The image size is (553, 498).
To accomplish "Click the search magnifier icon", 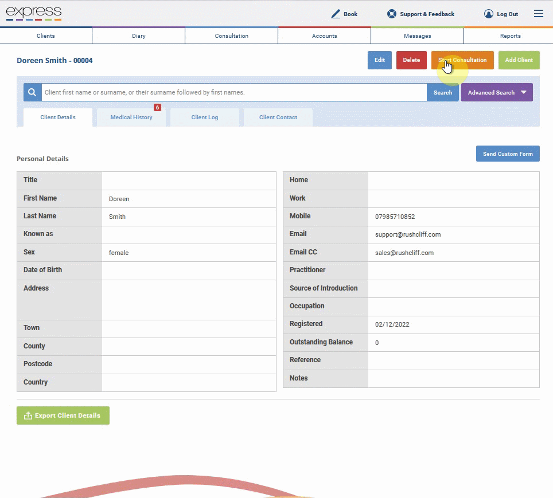I will coord(33,92).
